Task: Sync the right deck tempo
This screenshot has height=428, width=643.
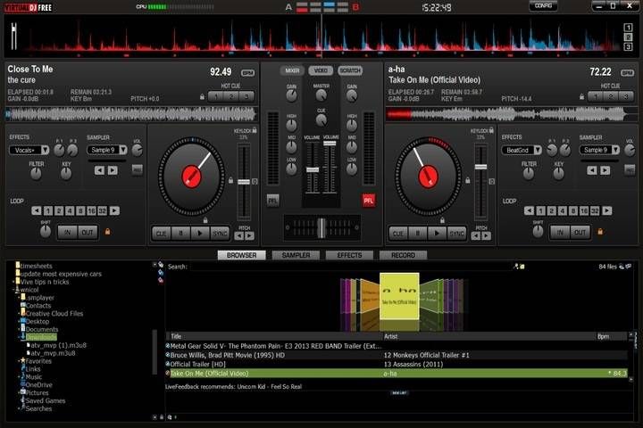Action: (x=457, y=234)
